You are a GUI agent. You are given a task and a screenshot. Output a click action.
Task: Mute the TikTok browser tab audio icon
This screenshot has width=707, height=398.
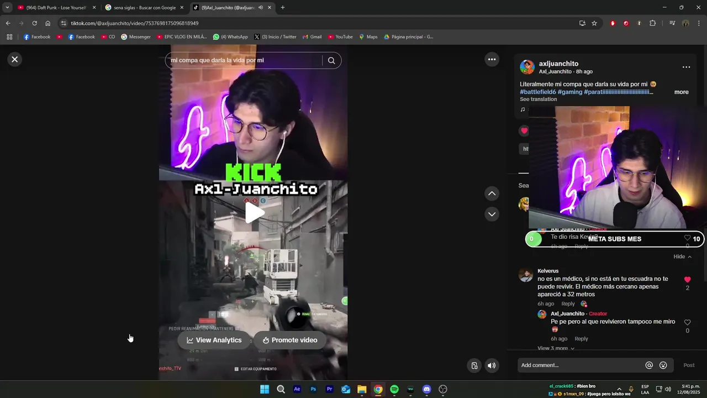(x=260, y=8)
